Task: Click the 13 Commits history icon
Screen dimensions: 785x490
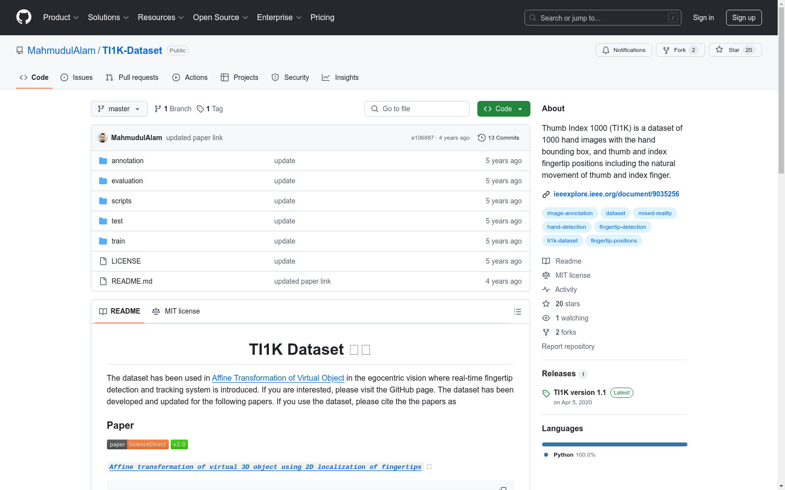Action: [x=482, y=138]
